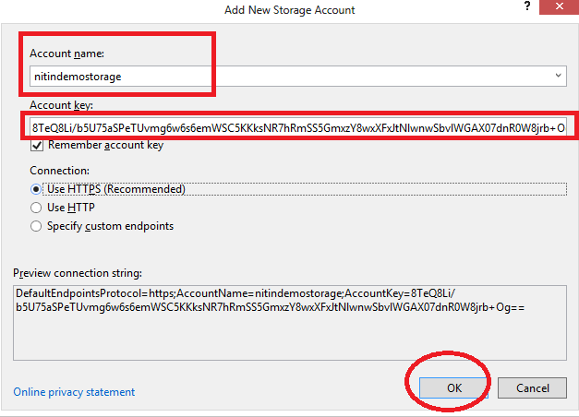Viewport: 579px width, 417px height.
Task: Toggle the Remember account key checkbox
Action: [37, 146]
